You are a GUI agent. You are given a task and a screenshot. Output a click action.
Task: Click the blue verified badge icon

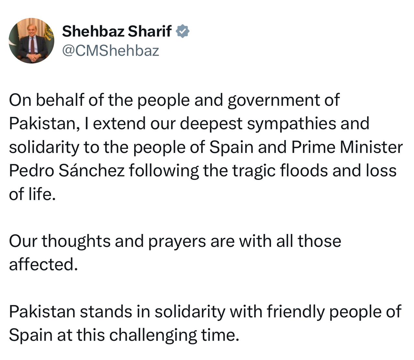182,31
